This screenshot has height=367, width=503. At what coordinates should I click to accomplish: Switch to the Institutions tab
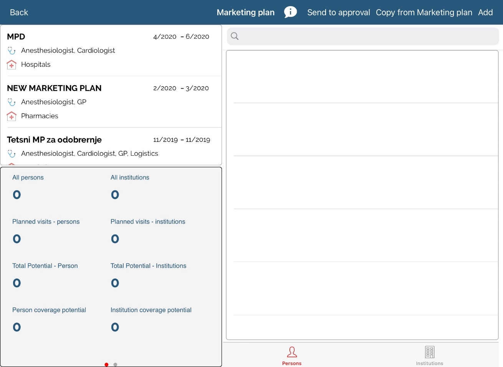(x=429, y=355)
